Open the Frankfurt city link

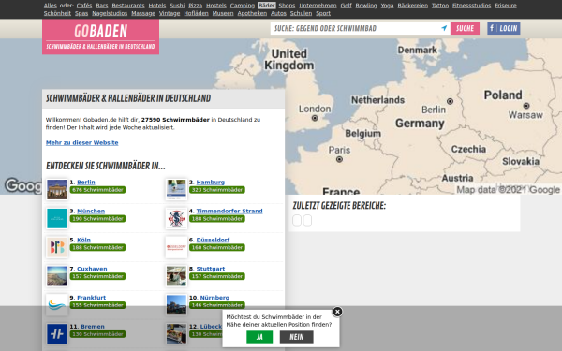point(92,298)
